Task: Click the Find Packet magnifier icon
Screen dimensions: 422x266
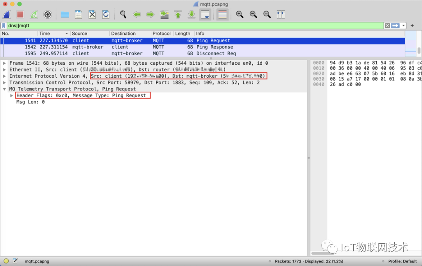Action: click(x=123, y=15)
